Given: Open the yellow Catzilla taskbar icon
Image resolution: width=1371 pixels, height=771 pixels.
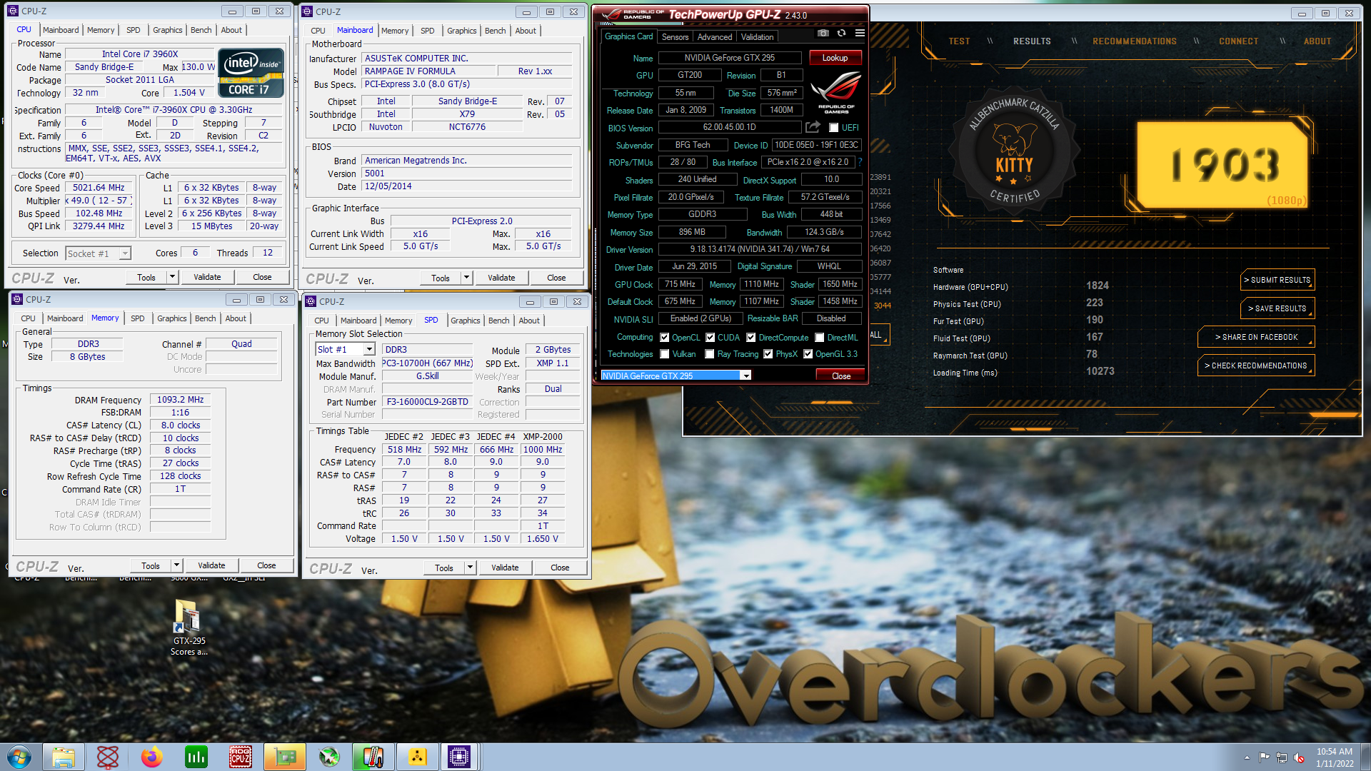Looking at the screenshot, I should tap(417, 757).
